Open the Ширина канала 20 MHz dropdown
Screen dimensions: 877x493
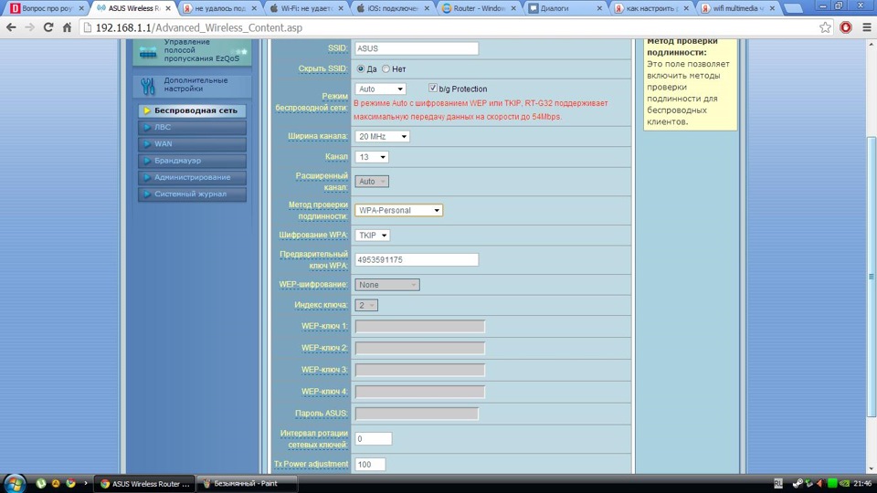click(x=382, y=136)
